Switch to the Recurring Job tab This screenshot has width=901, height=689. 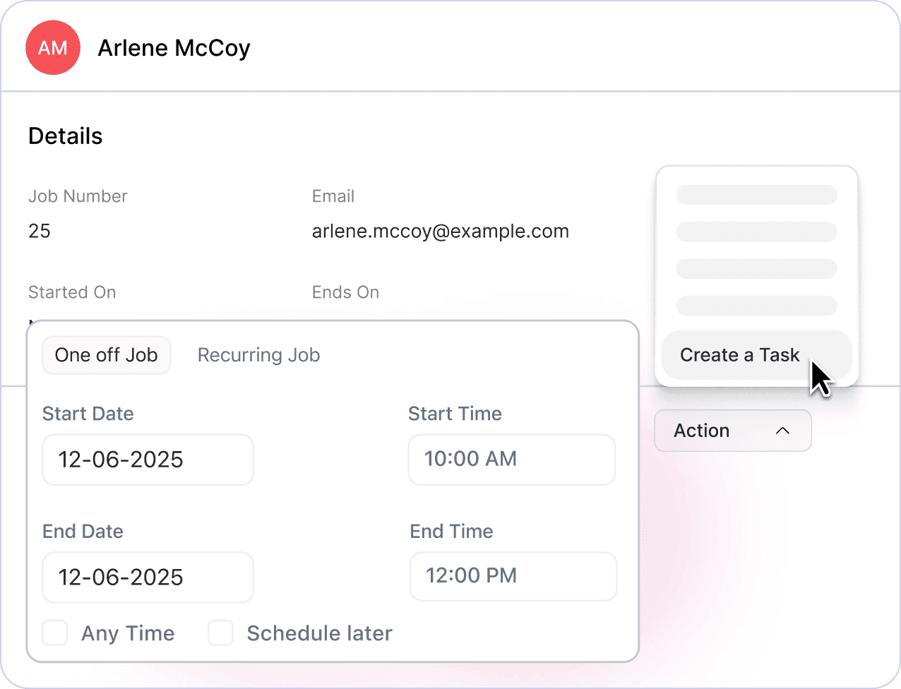[x=258, y=355]
